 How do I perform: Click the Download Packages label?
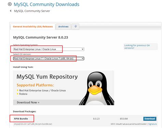[25, 112]
